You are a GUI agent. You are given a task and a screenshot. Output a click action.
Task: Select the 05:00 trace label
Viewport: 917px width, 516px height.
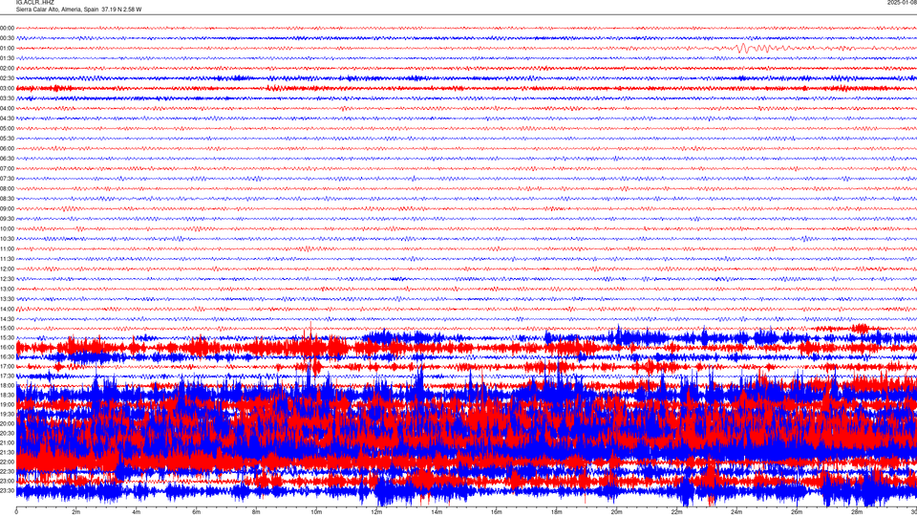(x=7, y=129)
